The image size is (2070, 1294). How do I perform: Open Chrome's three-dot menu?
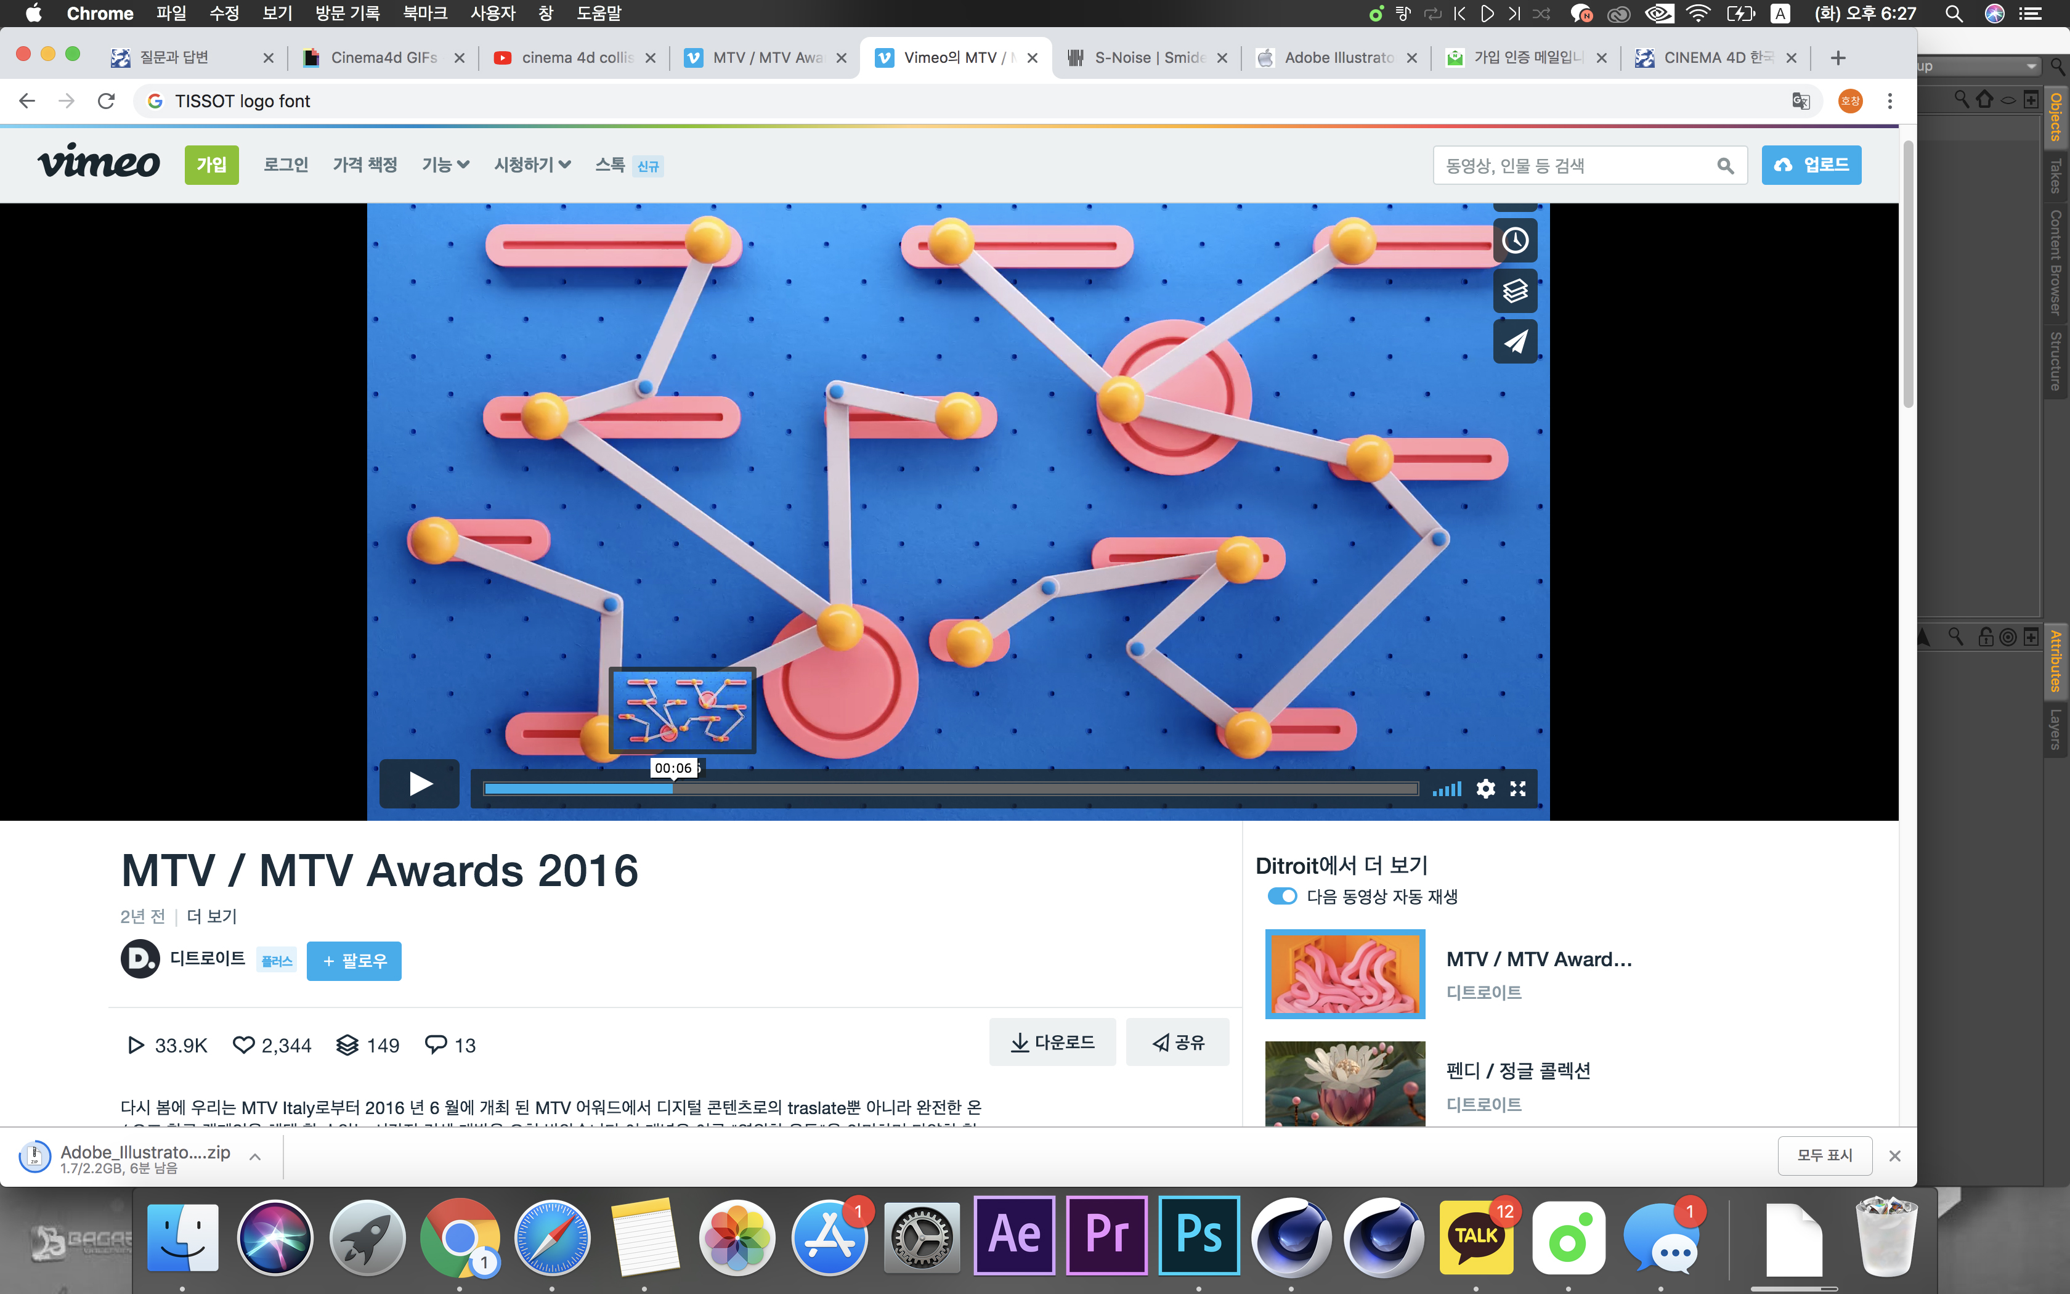1889,101
